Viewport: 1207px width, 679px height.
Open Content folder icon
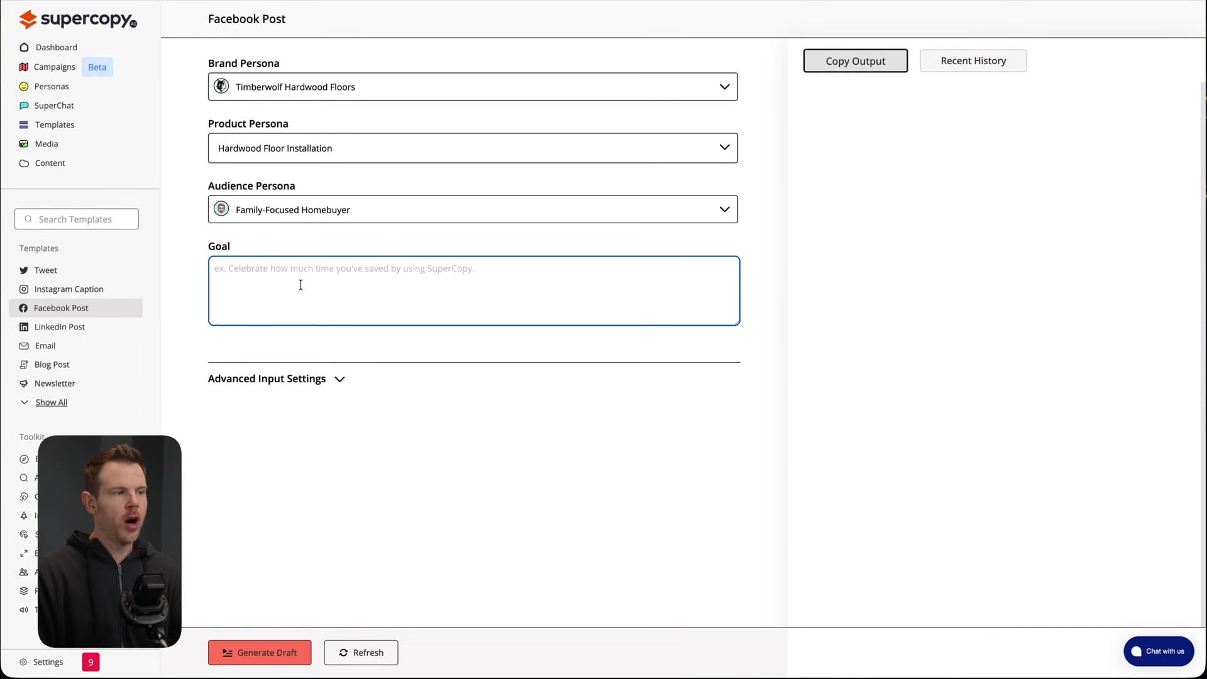click(x=24, y=163)
